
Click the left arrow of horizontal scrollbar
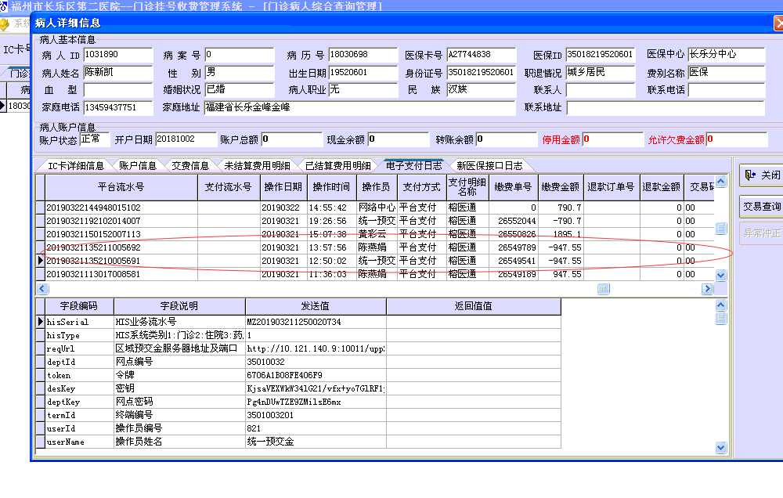coord(42,289)
